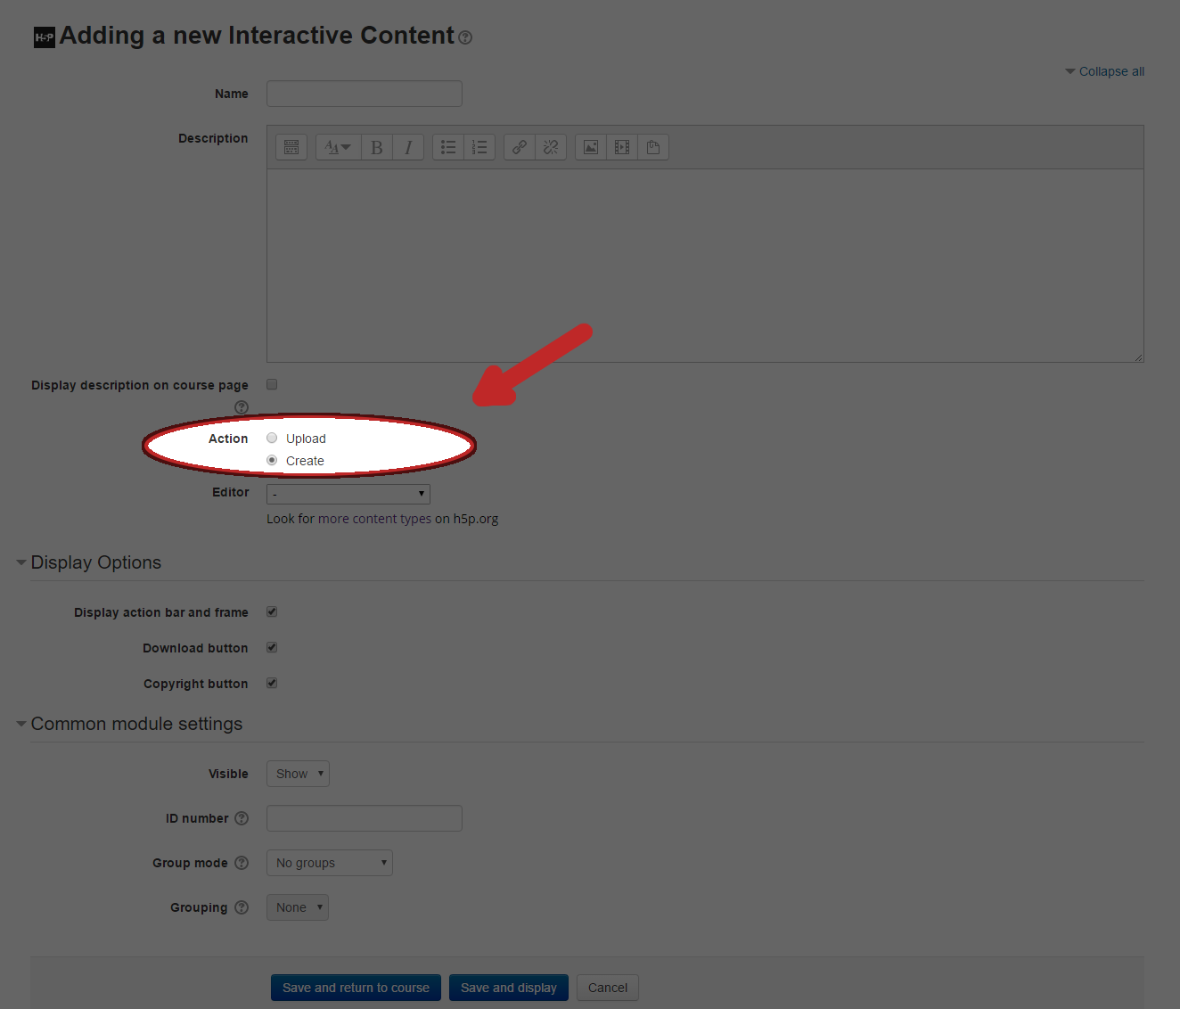Insert an unordered list in the description
Image resolution: width=1180 pixels, height=1009 pixels.
(447, 146)
